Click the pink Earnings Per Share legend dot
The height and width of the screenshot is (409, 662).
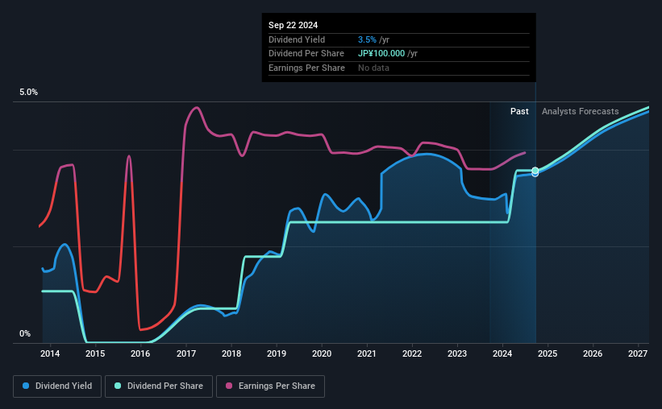(229, 386)
